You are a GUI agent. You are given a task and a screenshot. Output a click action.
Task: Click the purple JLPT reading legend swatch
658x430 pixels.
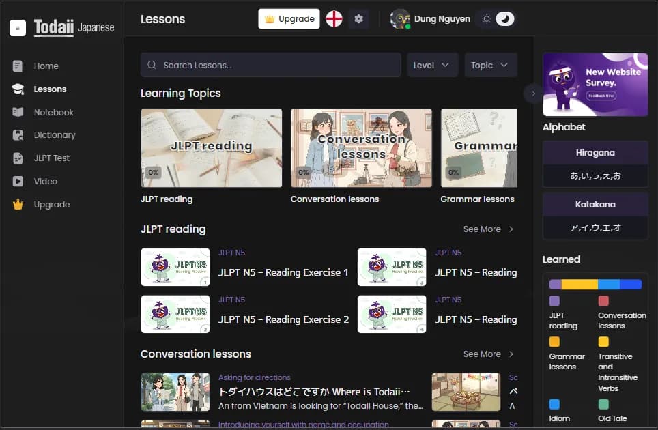pos(554,301)
